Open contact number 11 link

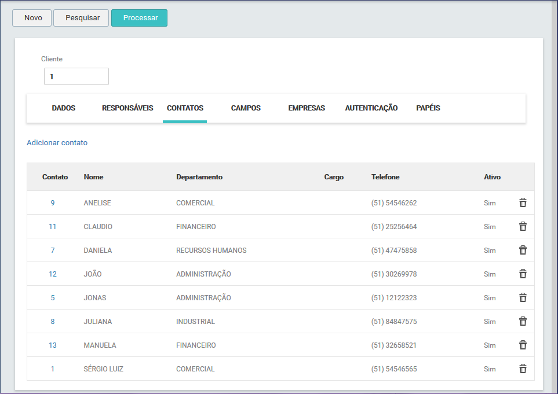pyautogui.click(x=53, y=227)
